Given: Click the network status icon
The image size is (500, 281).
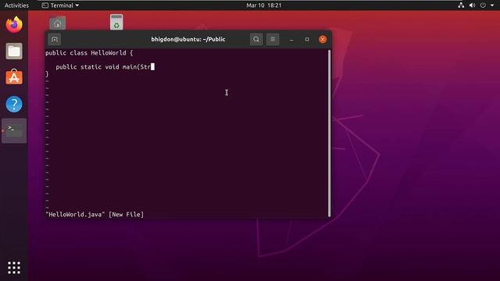Looking at the screenshot, I should pyautogui.click(x=461, y=5).
